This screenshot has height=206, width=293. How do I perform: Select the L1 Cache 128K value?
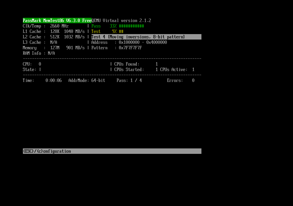pos(55,32)
